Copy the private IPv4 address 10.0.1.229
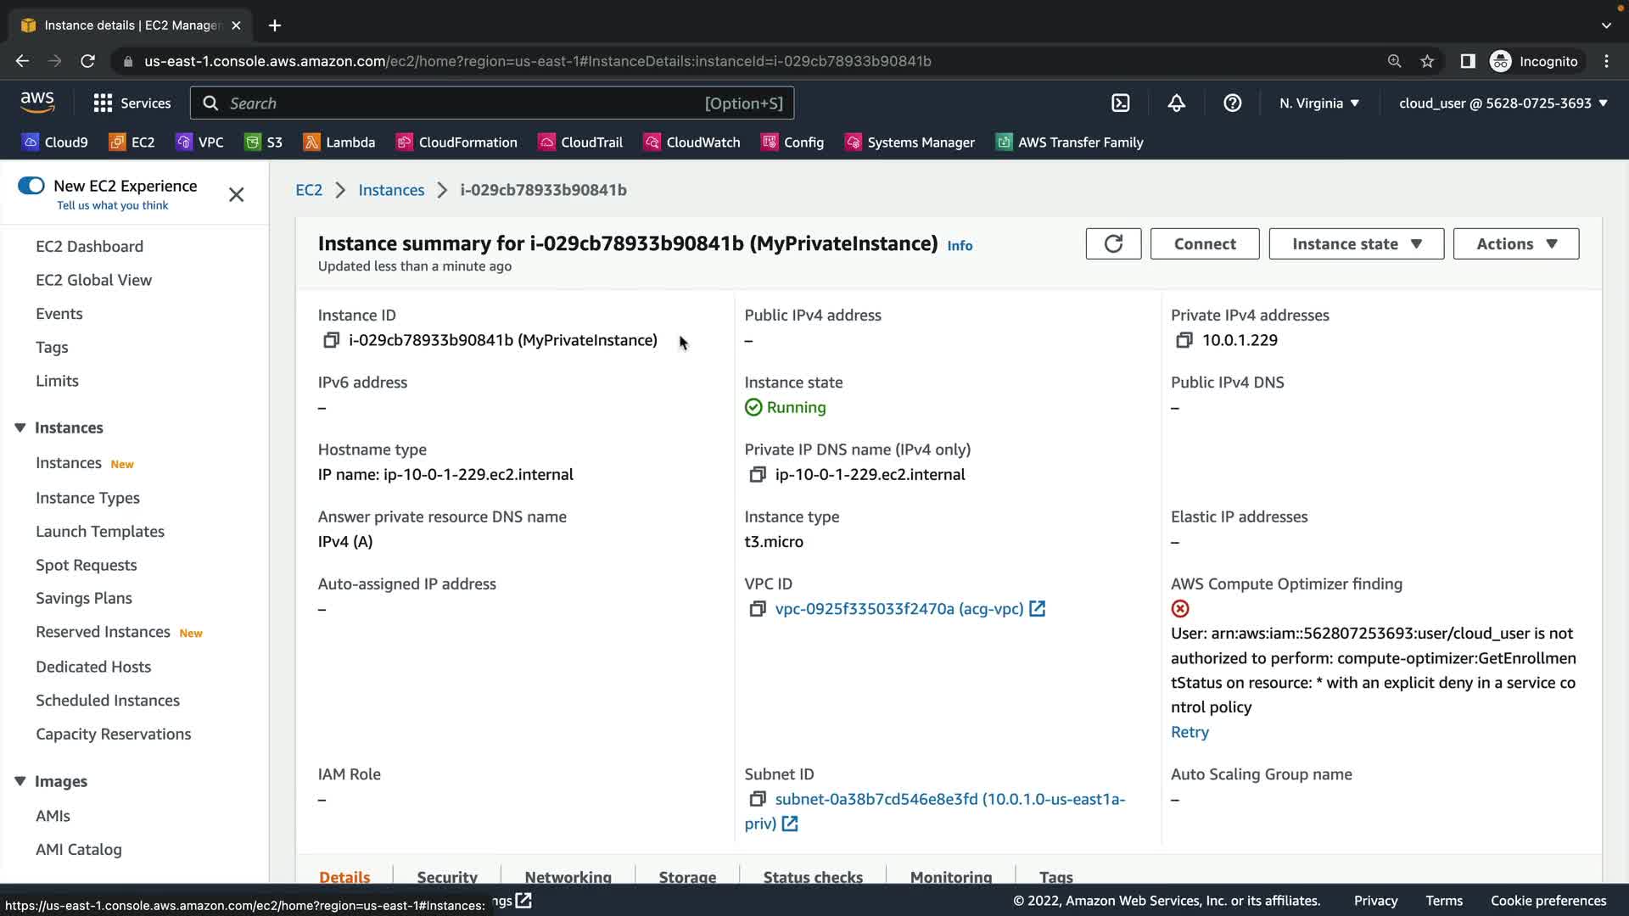This screenshot has height=916, width=1629. pos(1184,340)
